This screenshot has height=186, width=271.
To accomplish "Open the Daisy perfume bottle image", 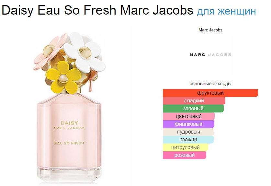I will tap(69, 108).
